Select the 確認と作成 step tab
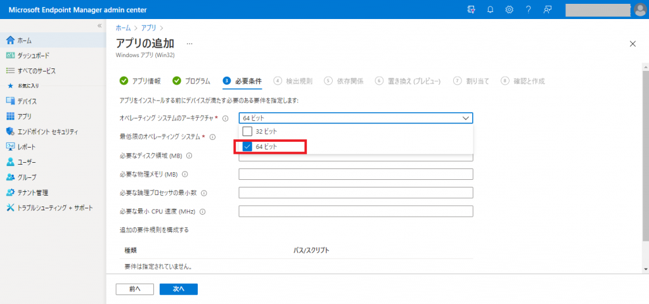 [x=523, y=81]
